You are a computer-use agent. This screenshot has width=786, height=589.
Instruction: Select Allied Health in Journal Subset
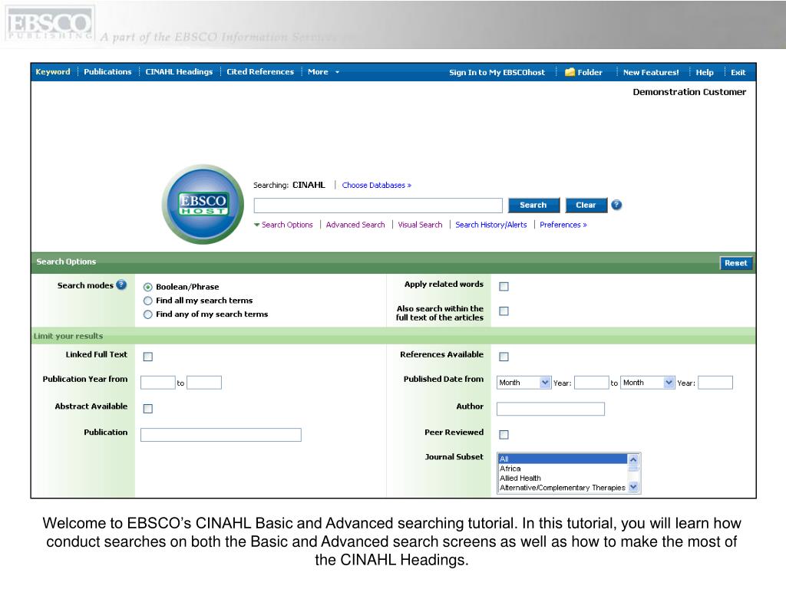[x=563, y=478]
